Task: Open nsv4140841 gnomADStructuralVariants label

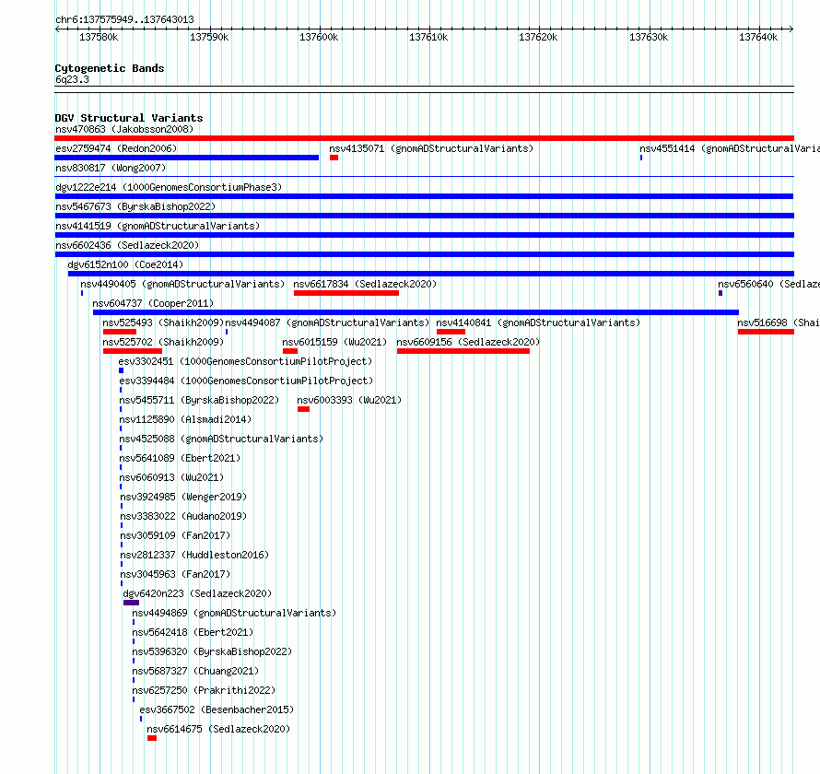Action: [538, 322]
